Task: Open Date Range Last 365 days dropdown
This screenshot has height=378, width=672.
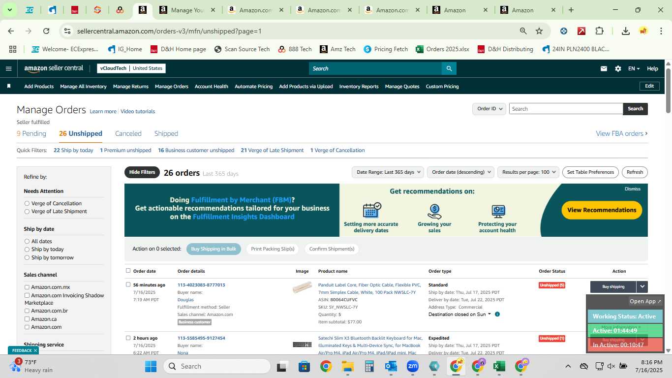Action: pos(388,172)
